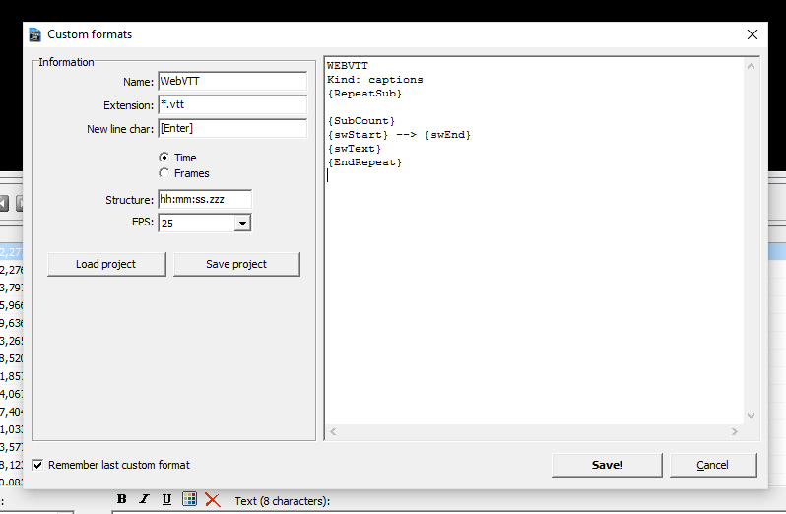Screen dimensions: 786x514
Task: Click the {RepeatSub} line in template
Action: (364, 94)
